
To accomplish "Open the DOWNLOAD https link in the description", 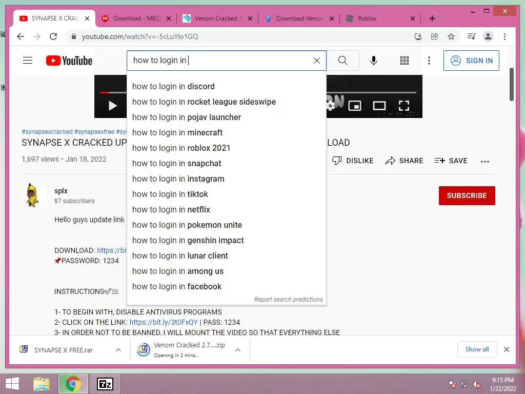I will 112,250.
